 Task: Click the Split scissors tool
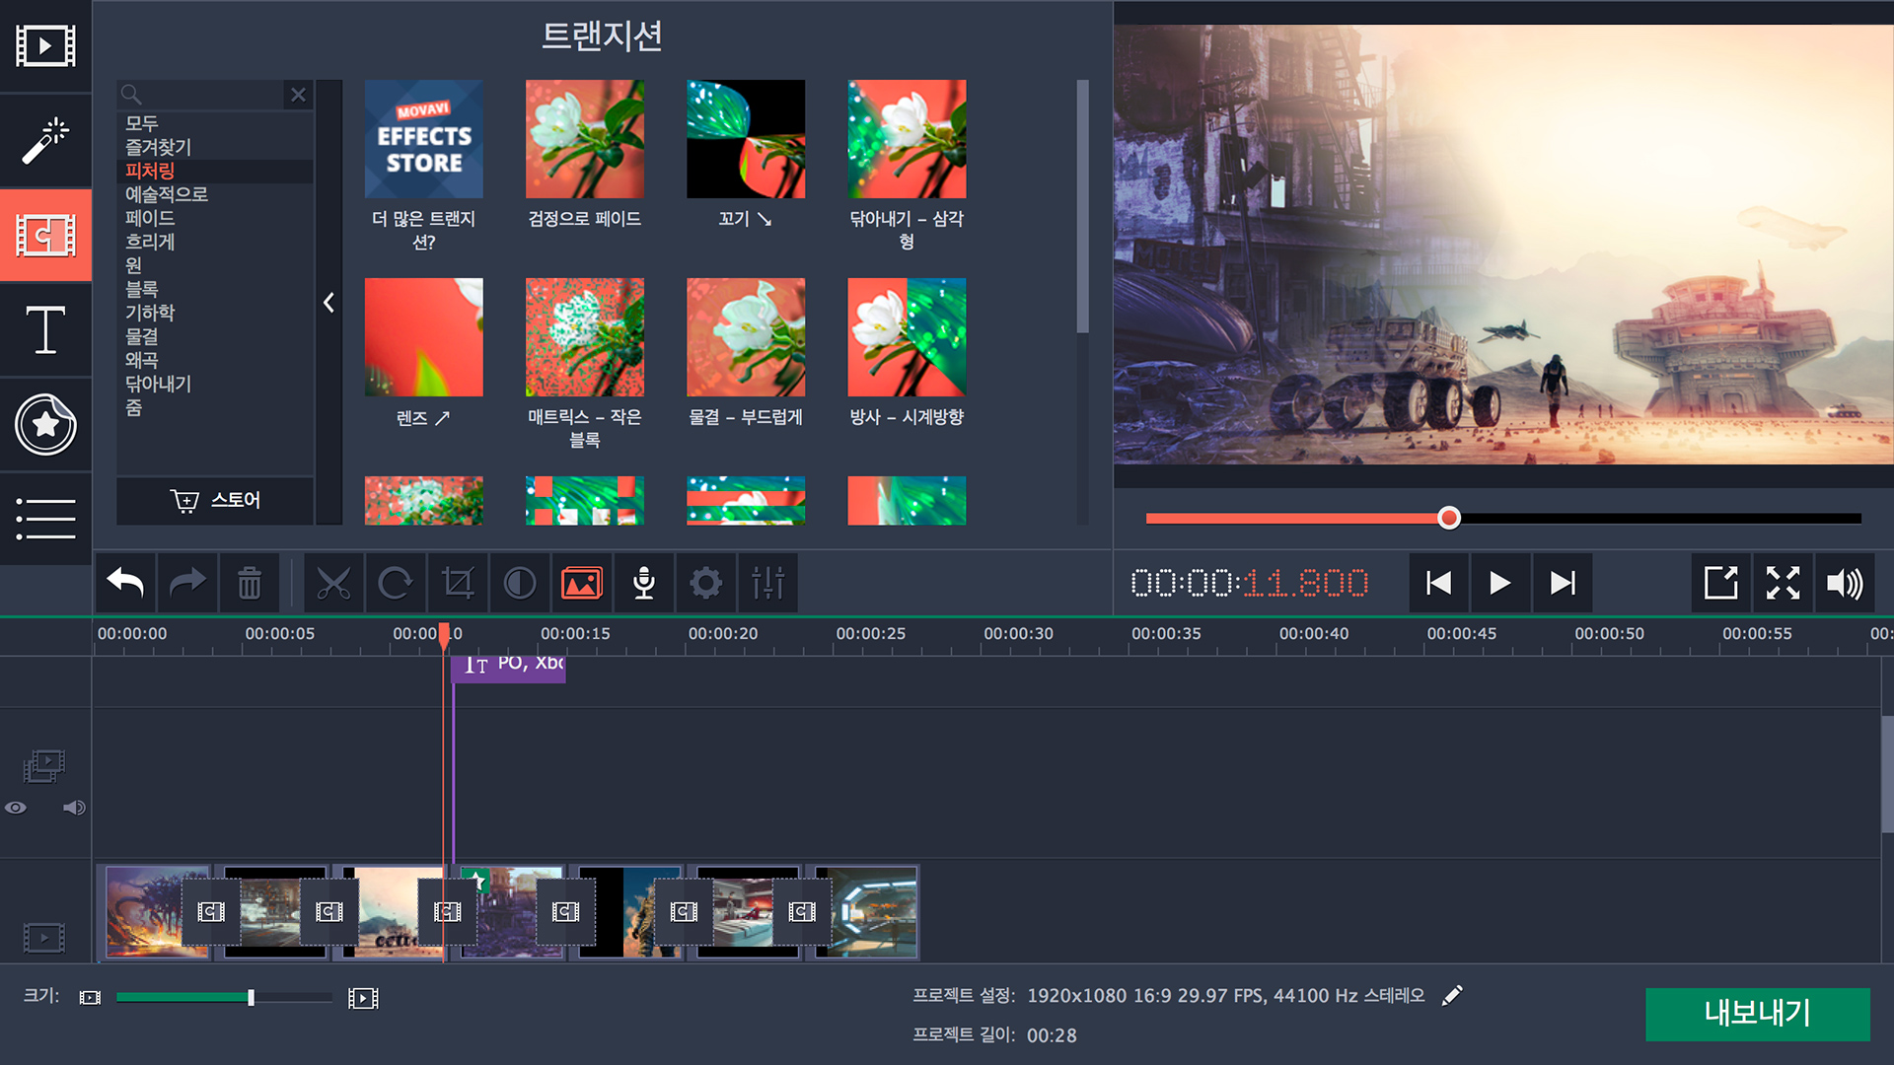pyautogui.click(x=333, y=584)
